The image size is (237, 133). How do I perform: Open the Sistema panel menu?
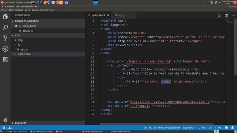(27, 3)
